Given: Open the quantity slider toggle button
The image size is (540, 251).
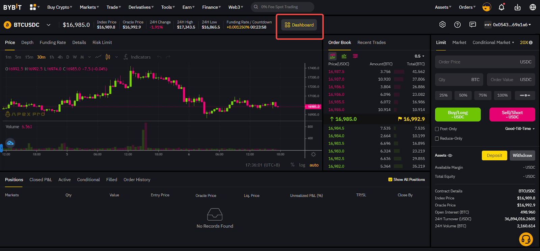Looking at the screenshot, I should [525, 95].
